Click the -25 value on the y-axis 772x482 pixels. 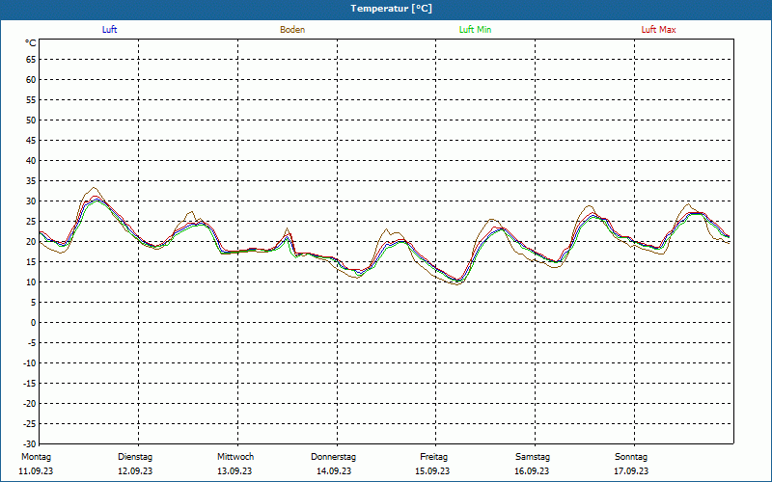coord(29,424)
